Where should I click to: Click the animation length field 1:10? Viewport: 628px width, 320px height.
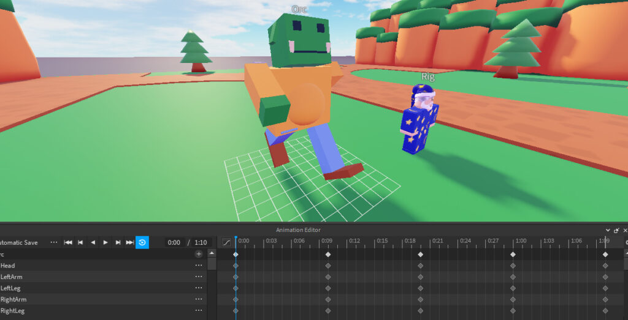(x=201, y=242)
